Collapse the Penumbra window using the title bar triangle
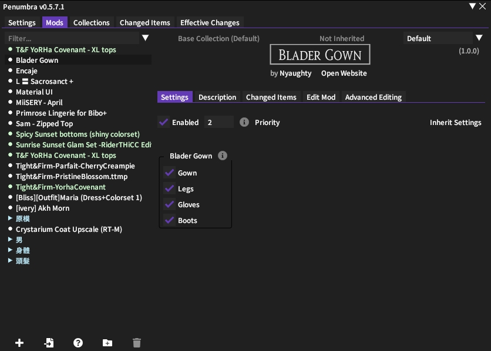This screenshot has height=351, width=491. click(473, 6)
